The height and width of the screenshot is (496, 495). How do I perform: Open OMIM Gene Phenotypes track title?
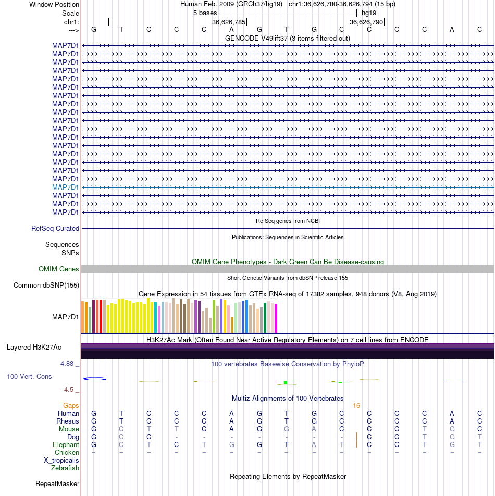288,262
